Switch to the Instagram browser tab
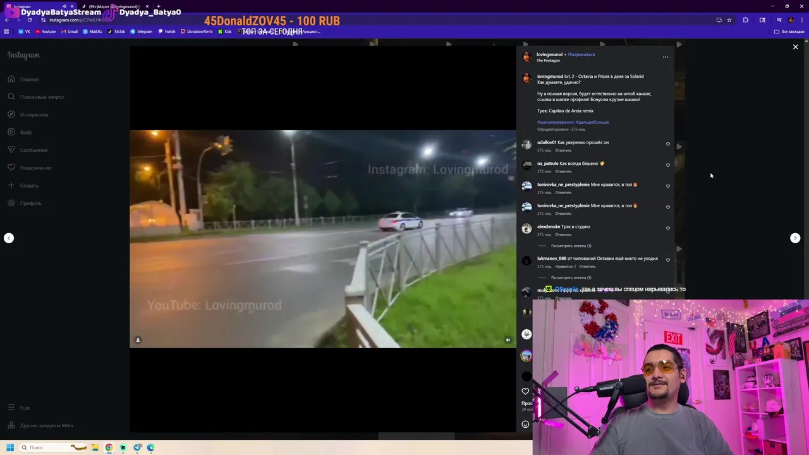The height and width of the screenshot is (455, 809). (39, 6)
